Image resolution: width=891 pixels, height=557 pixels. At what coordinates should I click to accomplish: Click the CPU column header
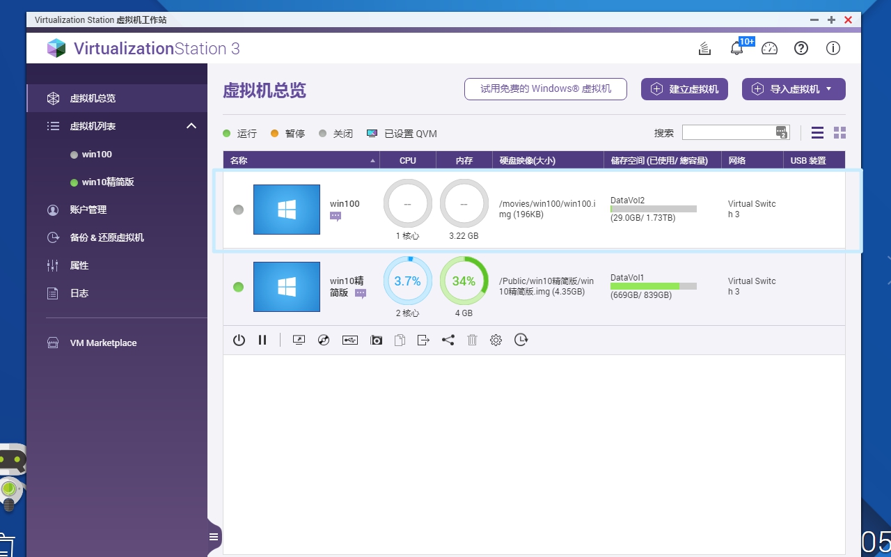point(408,160)
